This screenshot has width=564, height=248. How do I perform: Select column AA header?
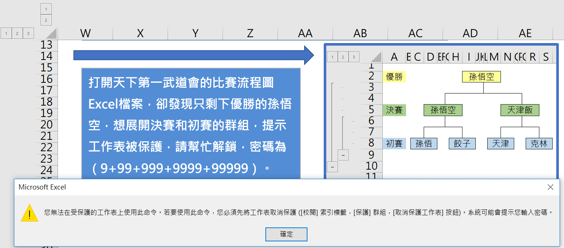(x=305, y=33)
